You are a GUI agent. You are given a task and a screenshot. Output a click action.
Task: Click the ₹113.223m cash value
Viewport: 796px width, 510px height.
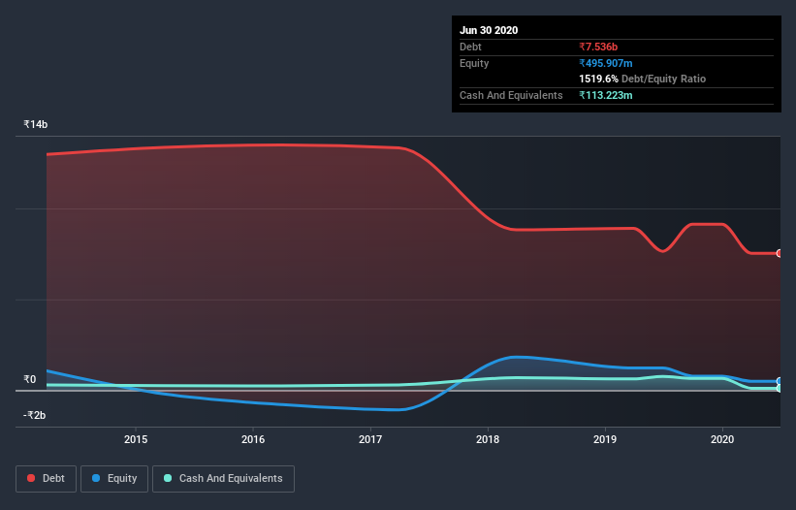(606, 95)
